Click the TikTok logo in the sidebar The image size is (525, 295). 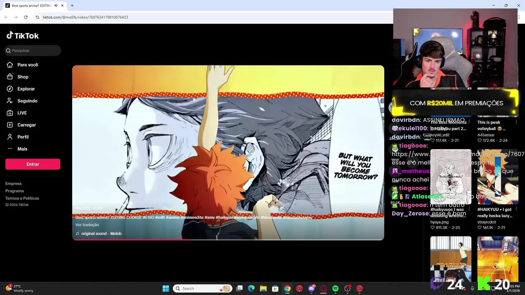pyautogui.click(x=23, y=36)
